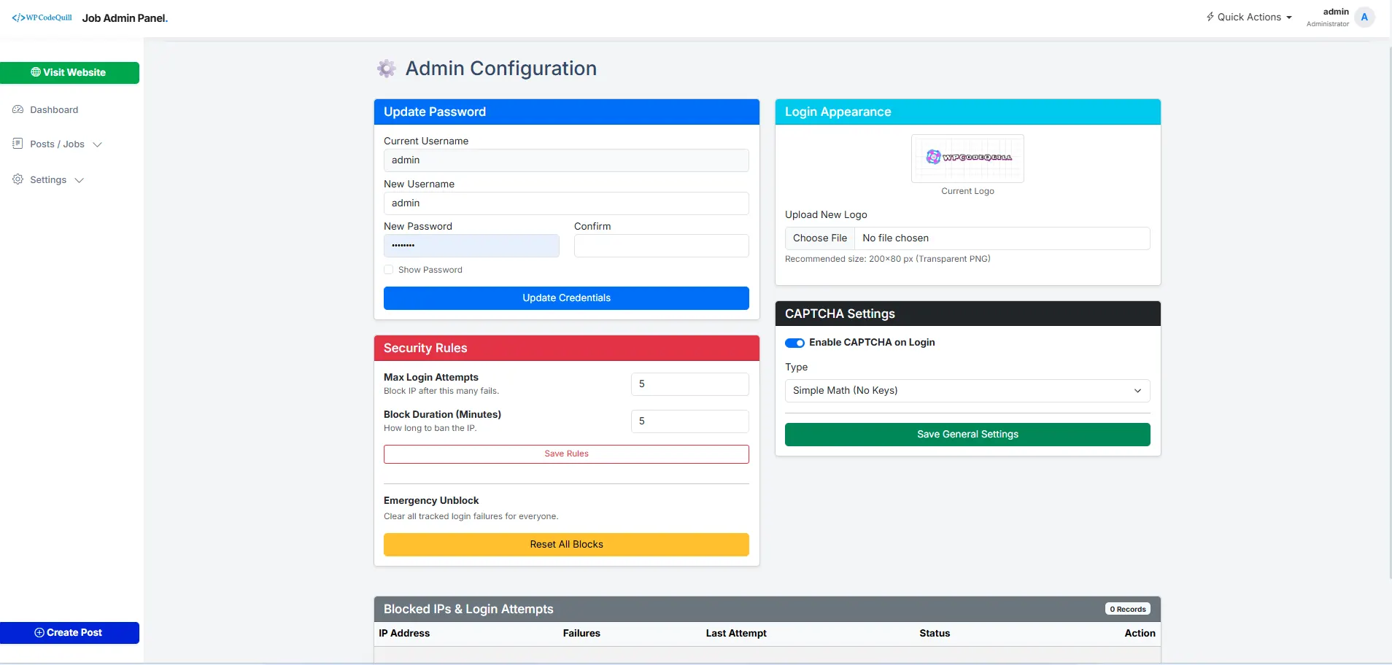This screenshot has height=665, width=1392.
Task: Open the CAPTCHA Type dropdown
Action: pyautogui.click(x=967, y=391)
